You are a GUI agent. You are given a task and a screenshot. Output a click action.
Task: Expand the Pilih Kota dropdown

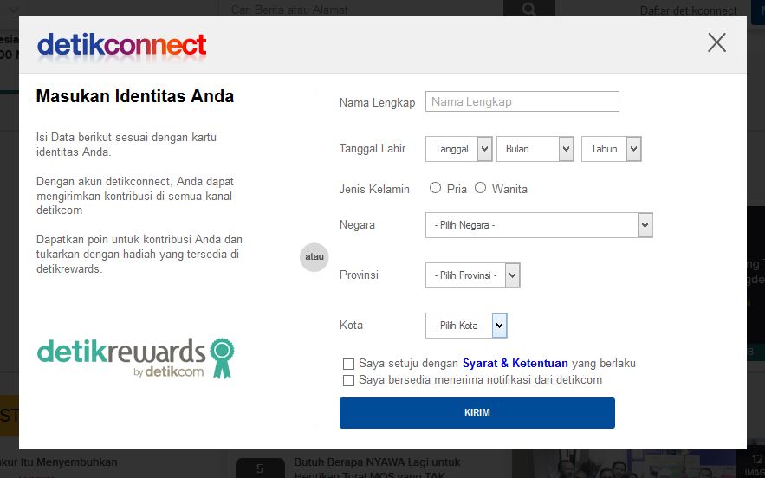point(466,326)
